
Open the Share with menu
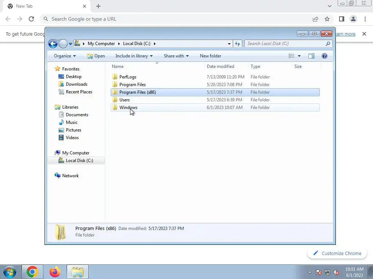[x=176, y=56]
